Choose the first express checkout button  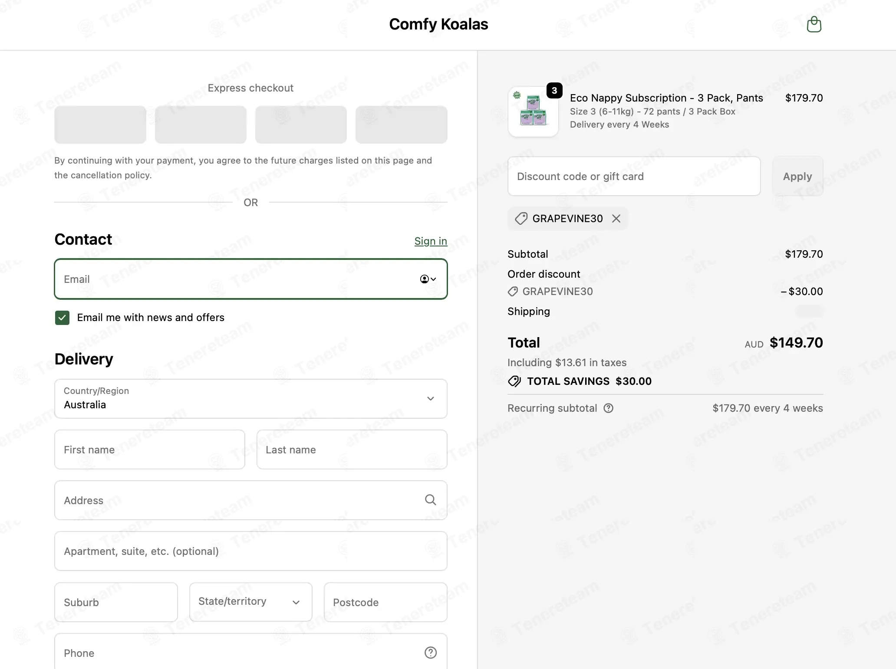tap(100, 125)
